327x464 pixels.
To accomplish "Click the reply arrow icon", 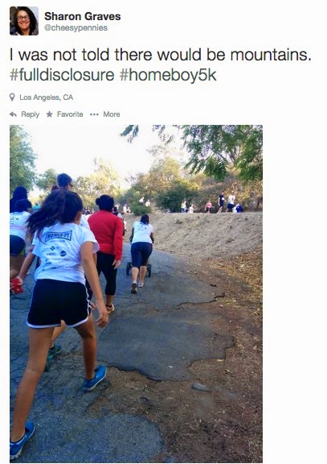I will pos(13,114).
